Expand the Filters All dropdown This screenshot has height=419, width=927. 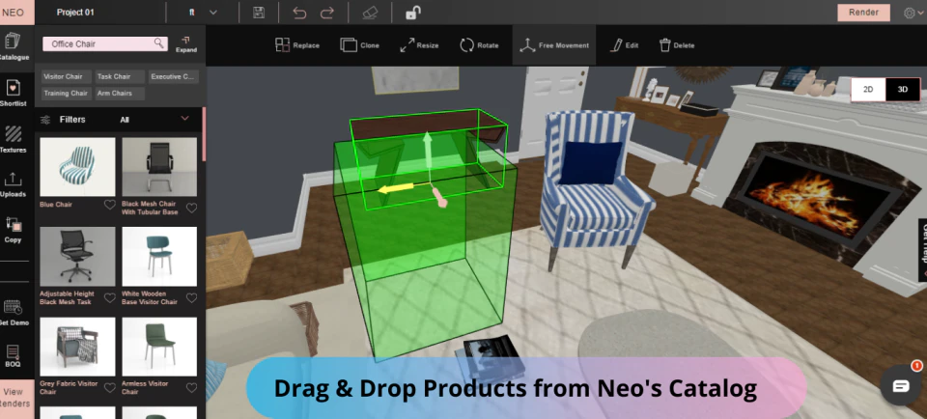184,119
